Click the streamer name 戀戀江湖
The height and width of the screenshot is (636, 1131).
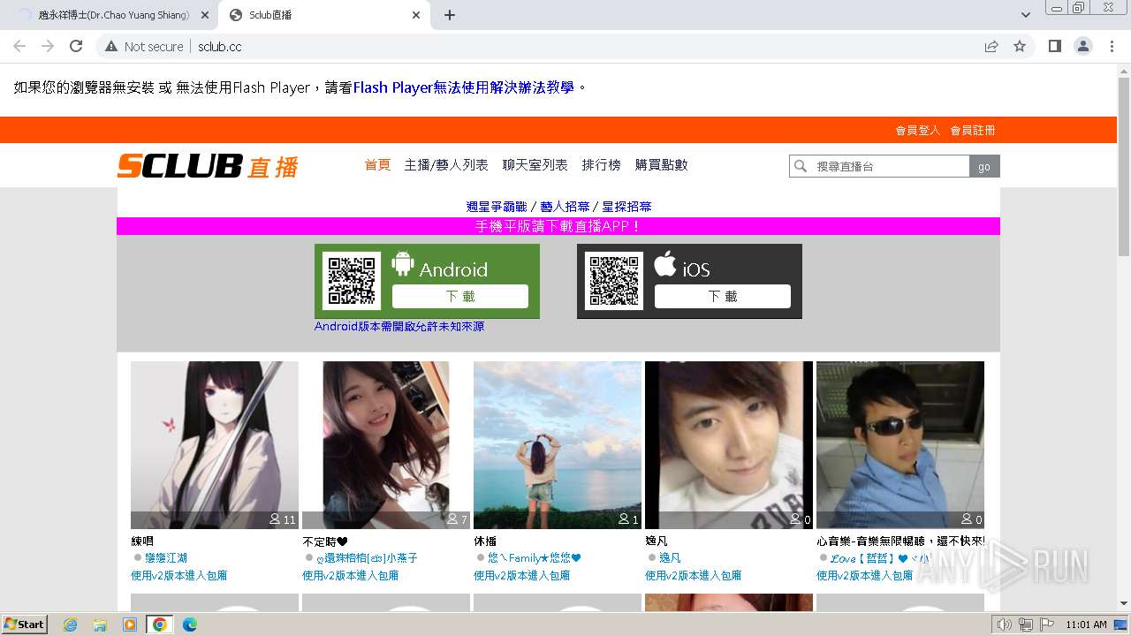(x=166, y=558)
